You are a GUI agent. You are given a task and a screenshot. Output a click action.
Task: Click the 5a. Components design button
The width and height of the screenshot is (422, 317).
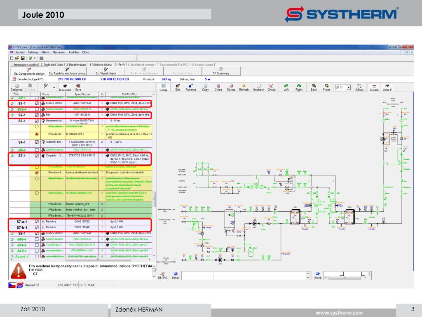coord(29,71)
